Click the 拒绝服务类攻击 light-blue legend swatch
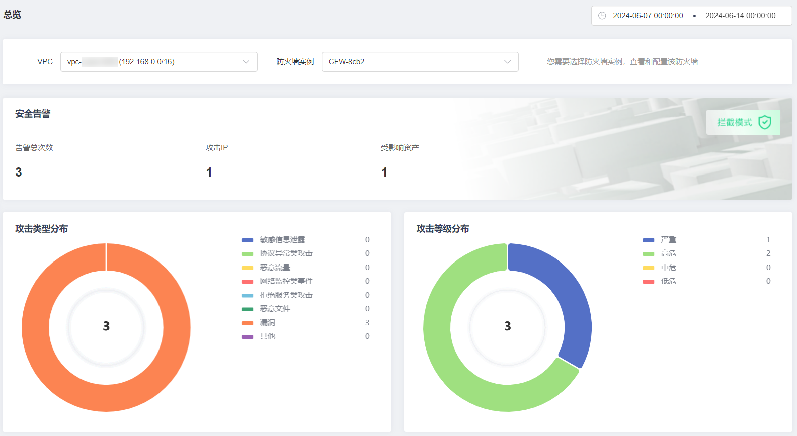The height and width of the screenshot is (436, 797). pos(247,296)
